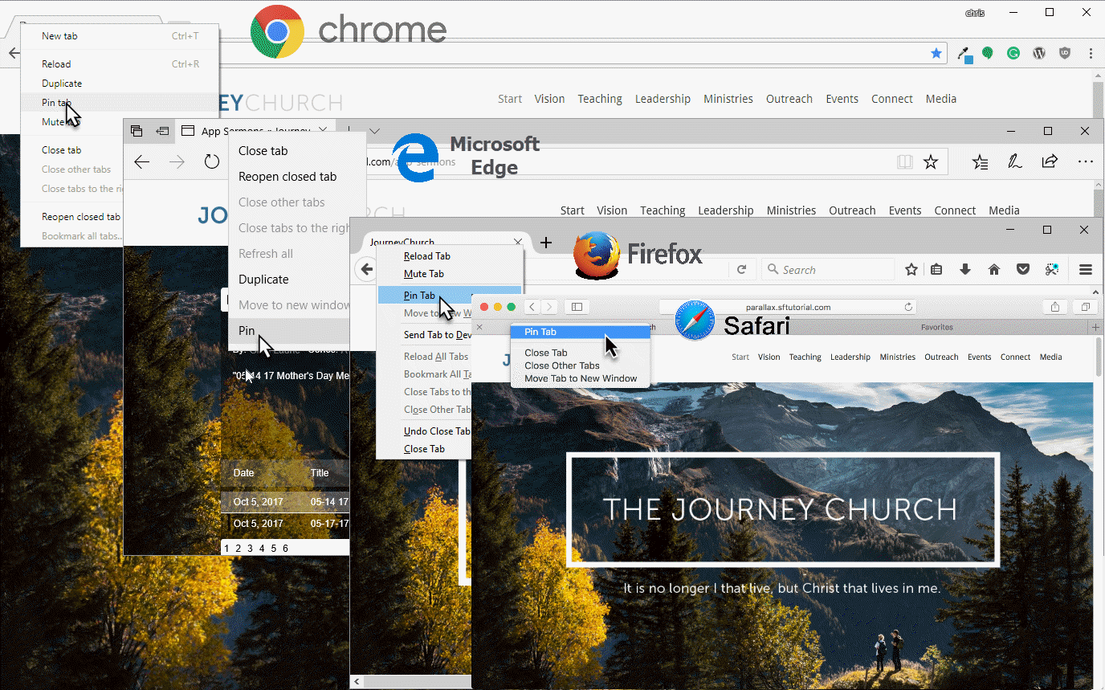Image resolution: width=1105 pixels, height=690 pixels.
Task: Choose Move Tab to New Window in Safari
Action: [x=581, y=378]
